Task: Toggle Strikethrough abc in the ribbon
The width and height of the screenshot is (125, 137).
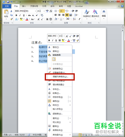Action: (29, 15)
